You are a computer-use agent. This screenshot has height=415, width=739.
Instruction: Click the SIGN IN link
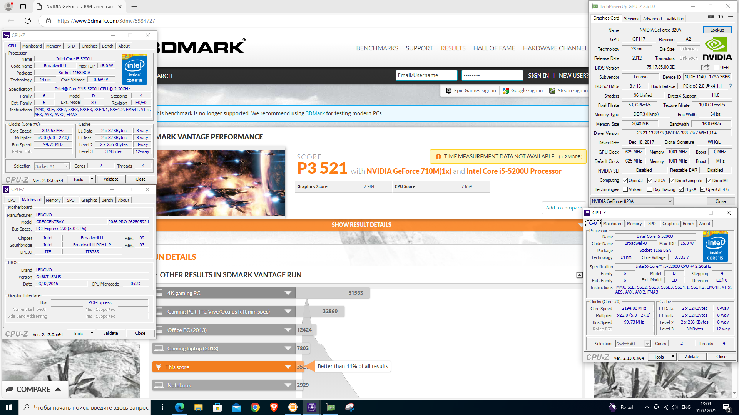click(x=538, y=76)
